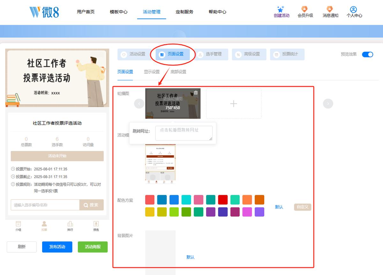Viewport: 383px width, 275px height.
Task: Go to next carousel image arrow
Action: click(x=328, y=104)
